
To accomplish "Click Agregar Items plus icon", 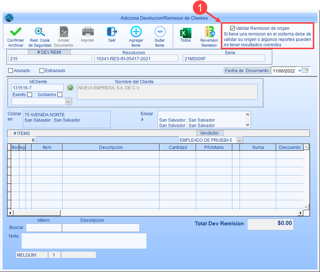I will pyautogui.click(x=136, y=32).
